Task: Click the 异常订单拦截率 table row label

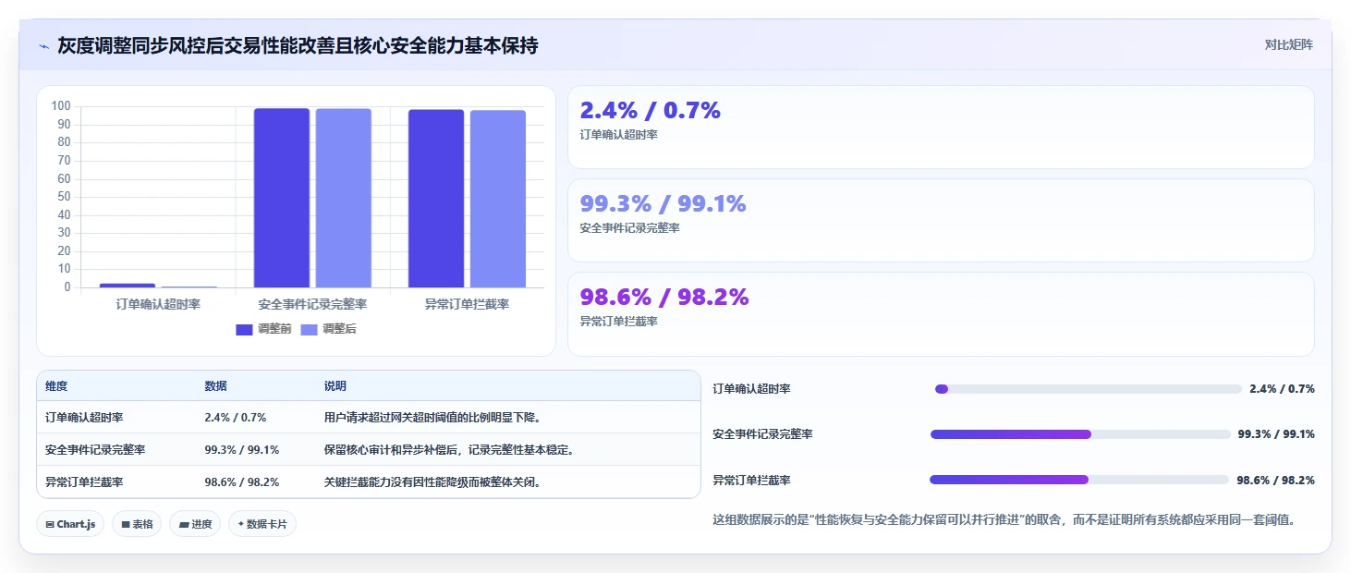Action: pos(84,482)
